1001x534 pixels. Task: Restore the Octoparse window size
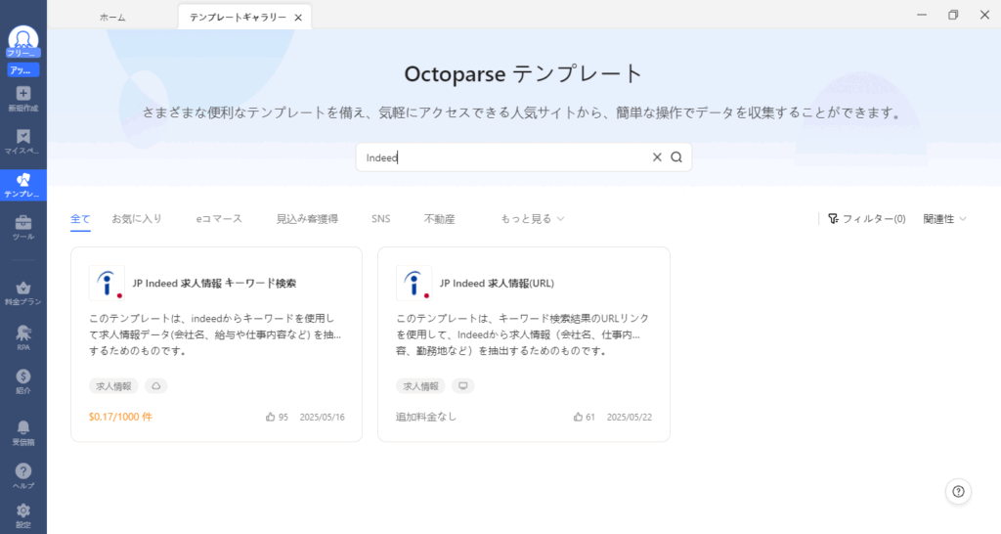(953, 15)
